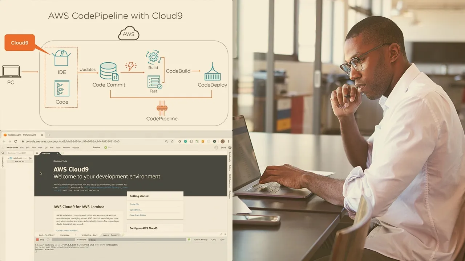Click the Share button
Screen dimensions: 465x261
(223, 148)
